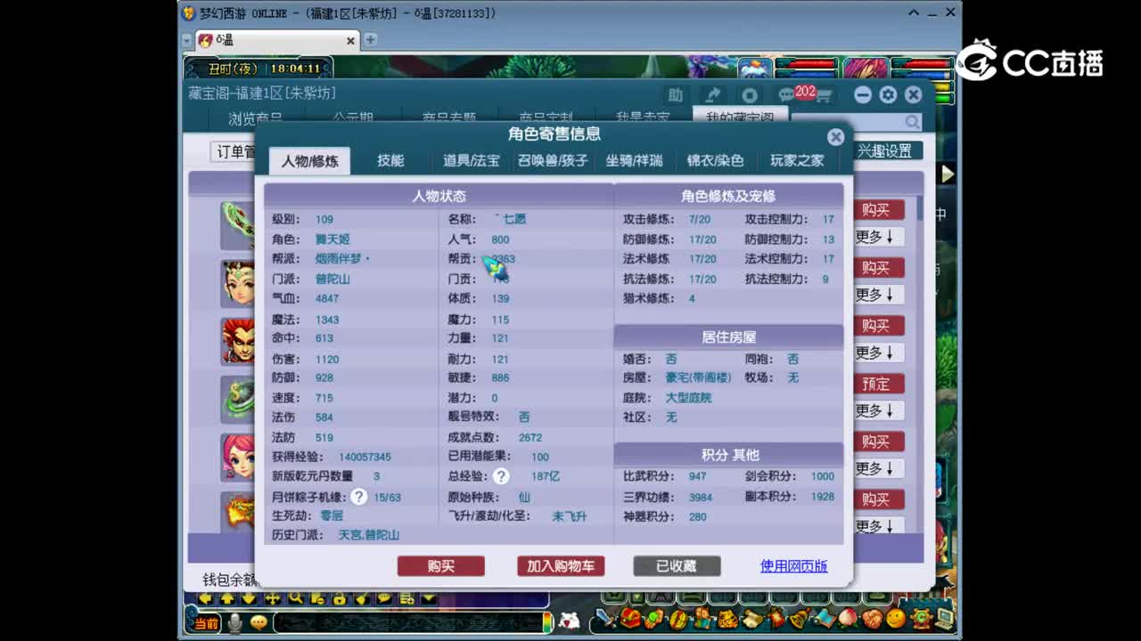This screenshot has height=641, width=1141.
Task: Open the 助 help icon in 藏宝阁 header
Action: (676, 95)
